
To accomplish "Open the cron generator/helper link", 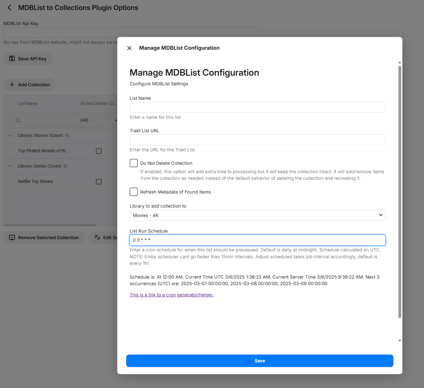I will (x=172, y=295).
